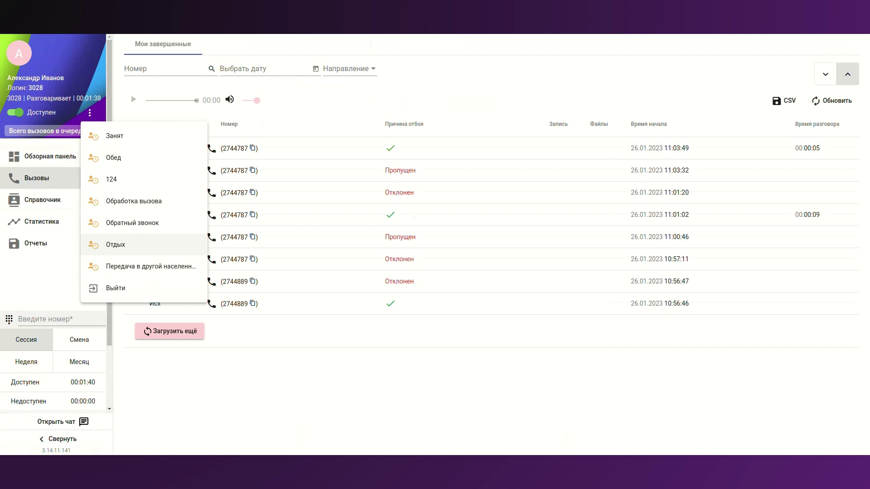Click the CSV save icon
The width and height of the screenshot is (870, 489).
click(776, 101)
